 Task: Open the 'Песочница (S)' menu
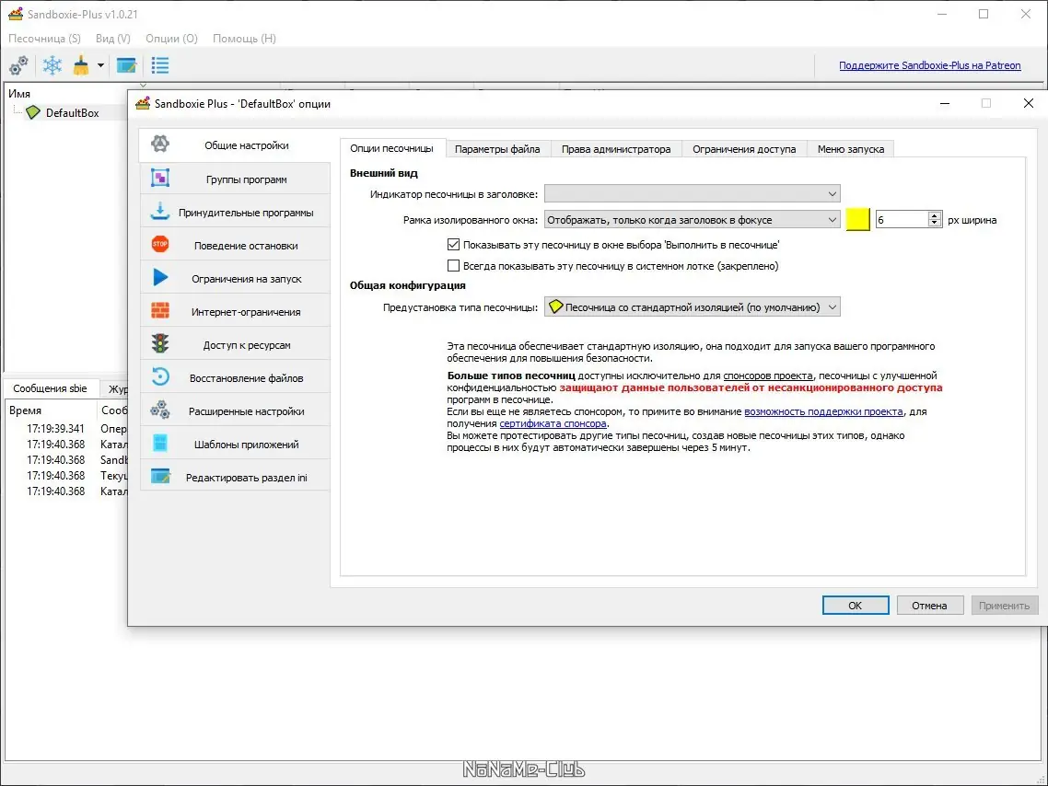pyautogui.click(x=44, y=38)
